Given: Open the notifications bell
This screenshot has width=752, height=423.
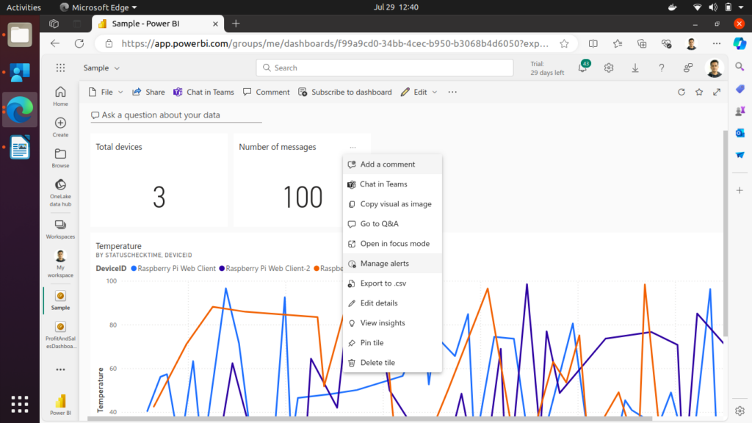Looking at the screenshot, I should tap(582, 68).
